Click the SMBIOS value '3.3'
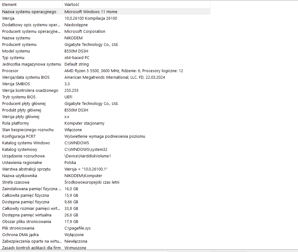Viewport: 298px width, 252px height. click(x=67, y=84)
